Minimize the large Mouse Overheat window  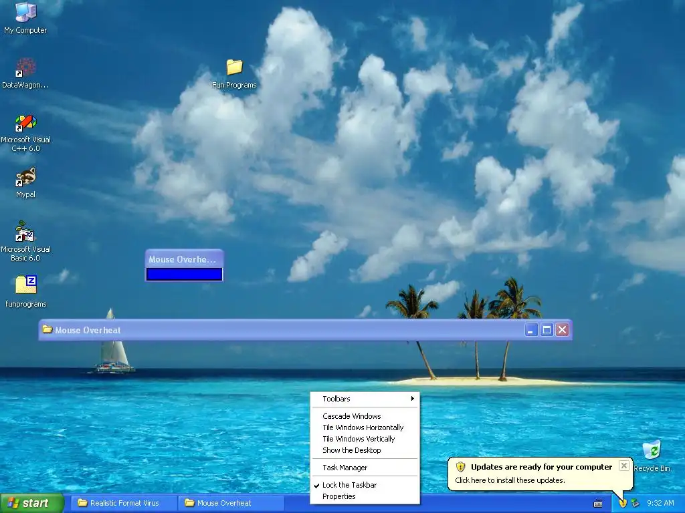tap(530, 330)
